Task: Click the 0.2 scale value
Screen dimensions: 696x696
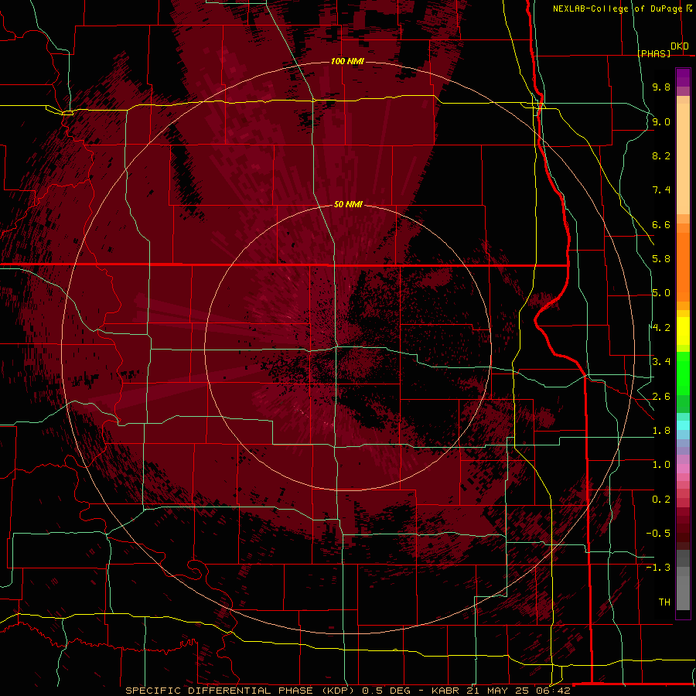Action: (x=661, y=500)
